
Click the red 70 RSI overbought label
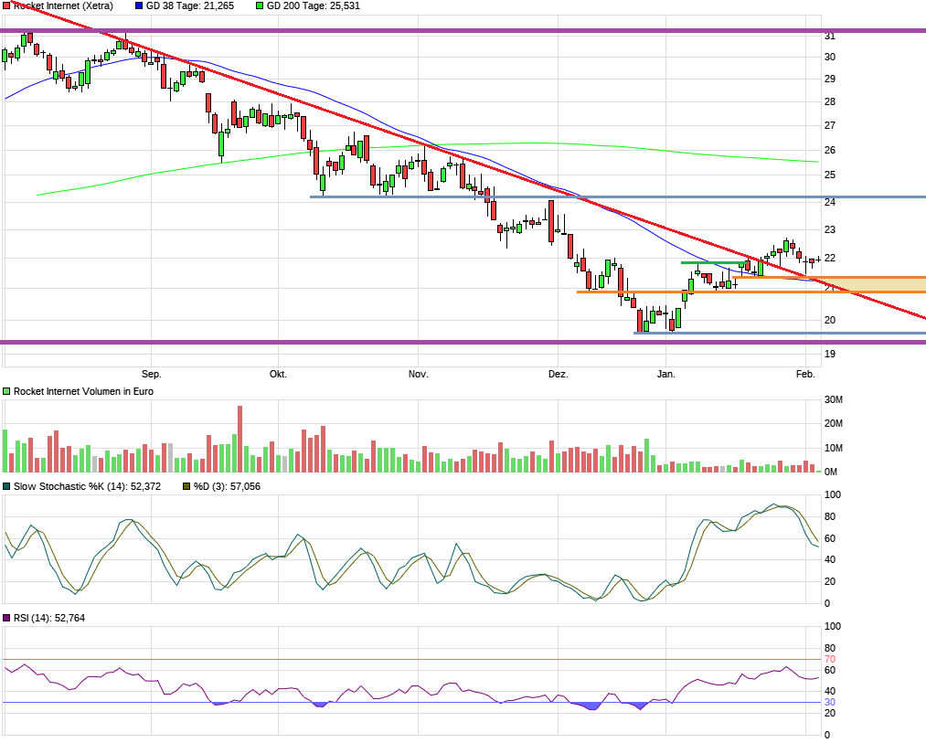pyautogui.click(x=830, y=660)
